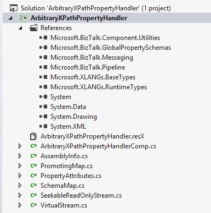Click the resource file icon for ArbitraryXPathPropertyHandler.resX
Viewport: 211px width, 213px height.
(x=33, y=136)
